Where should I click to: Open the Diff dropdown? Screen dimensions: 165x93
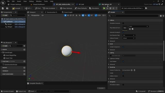[28, 8]
